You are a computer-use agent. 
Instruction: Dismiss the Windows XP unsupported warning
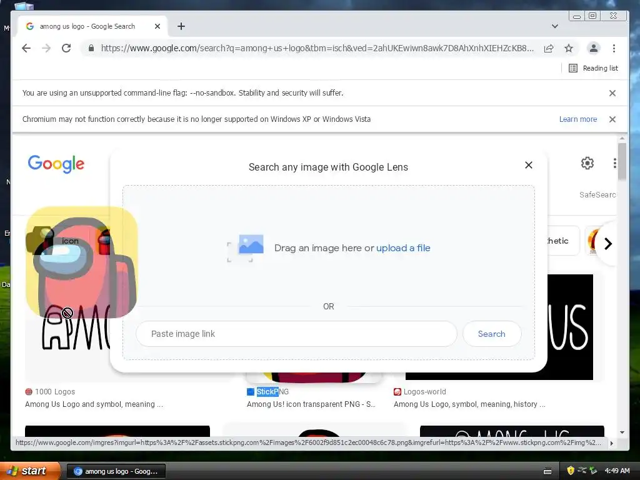click(x=612, y=119)
